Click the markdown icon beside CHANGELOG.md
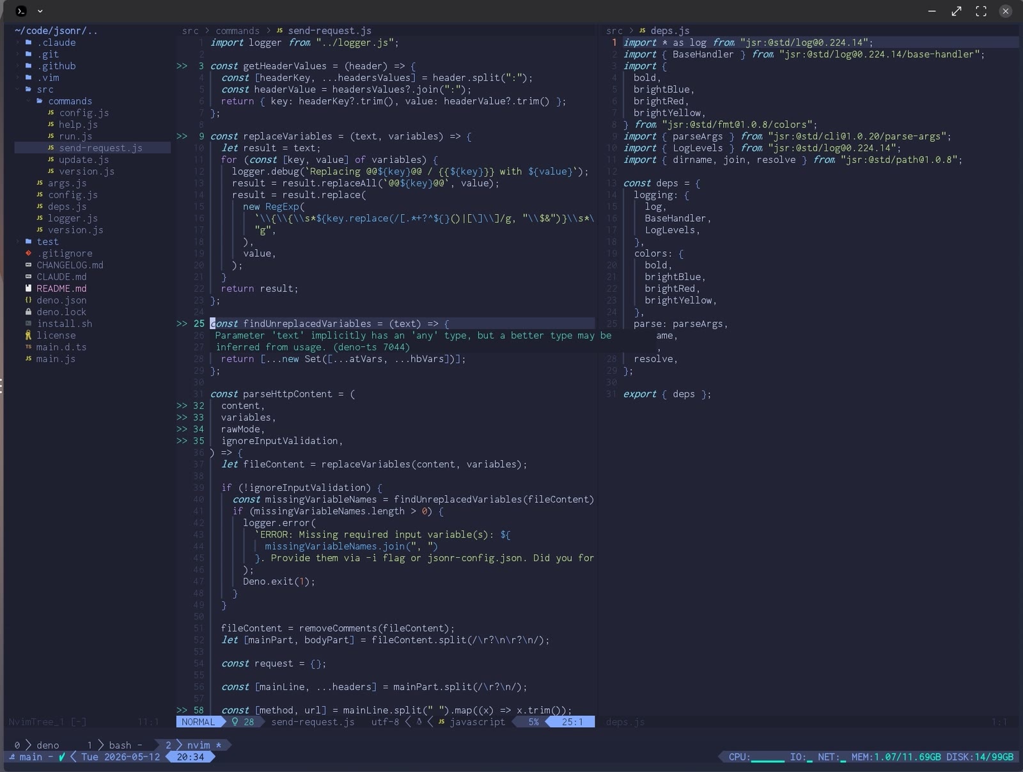1023x772 pixels. tap(28, 265)
